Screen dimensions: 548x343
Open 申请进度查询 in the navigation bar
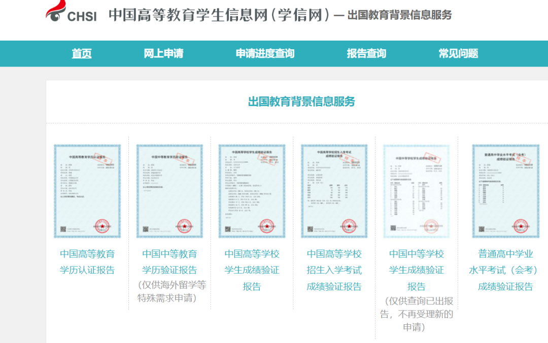(x=265, y=53)
